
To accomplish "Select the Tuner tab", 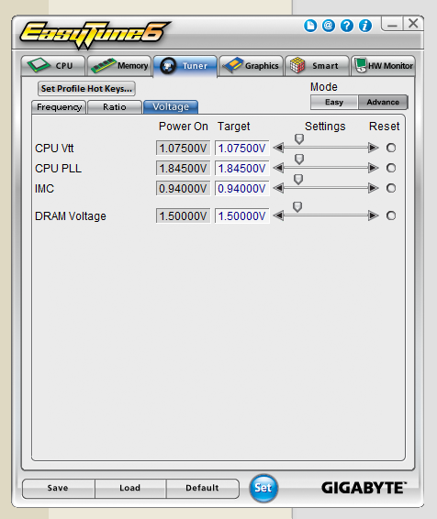I will coord(185,66).
